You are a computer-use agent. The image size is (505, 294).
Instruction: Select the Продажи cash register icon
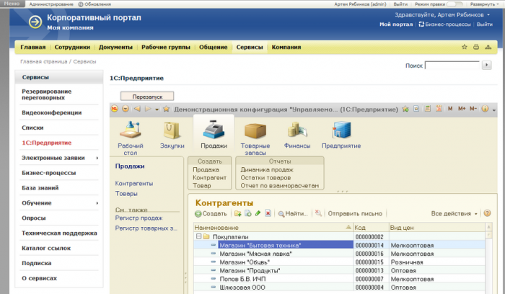click(x=214, y=130)
